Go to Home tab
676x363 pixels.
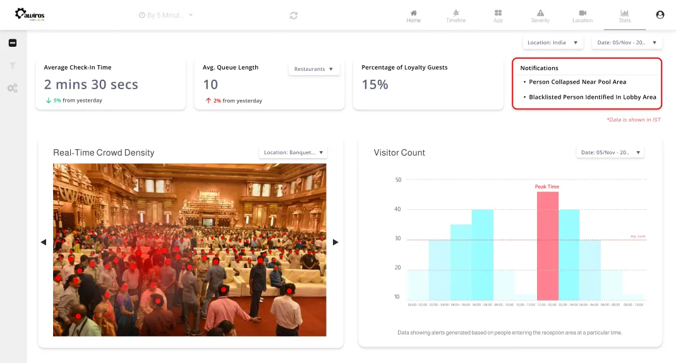[413, 16]
